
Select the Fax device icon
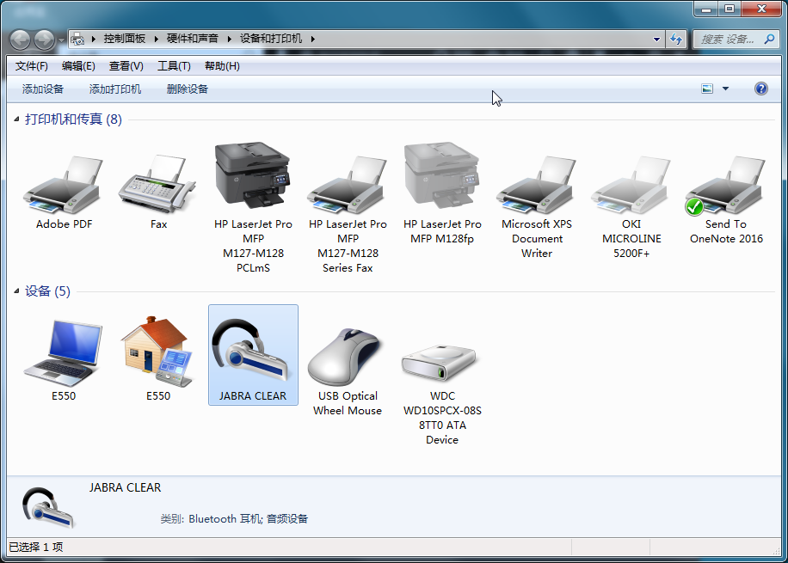pyautogui.click(x=157, y=184)
